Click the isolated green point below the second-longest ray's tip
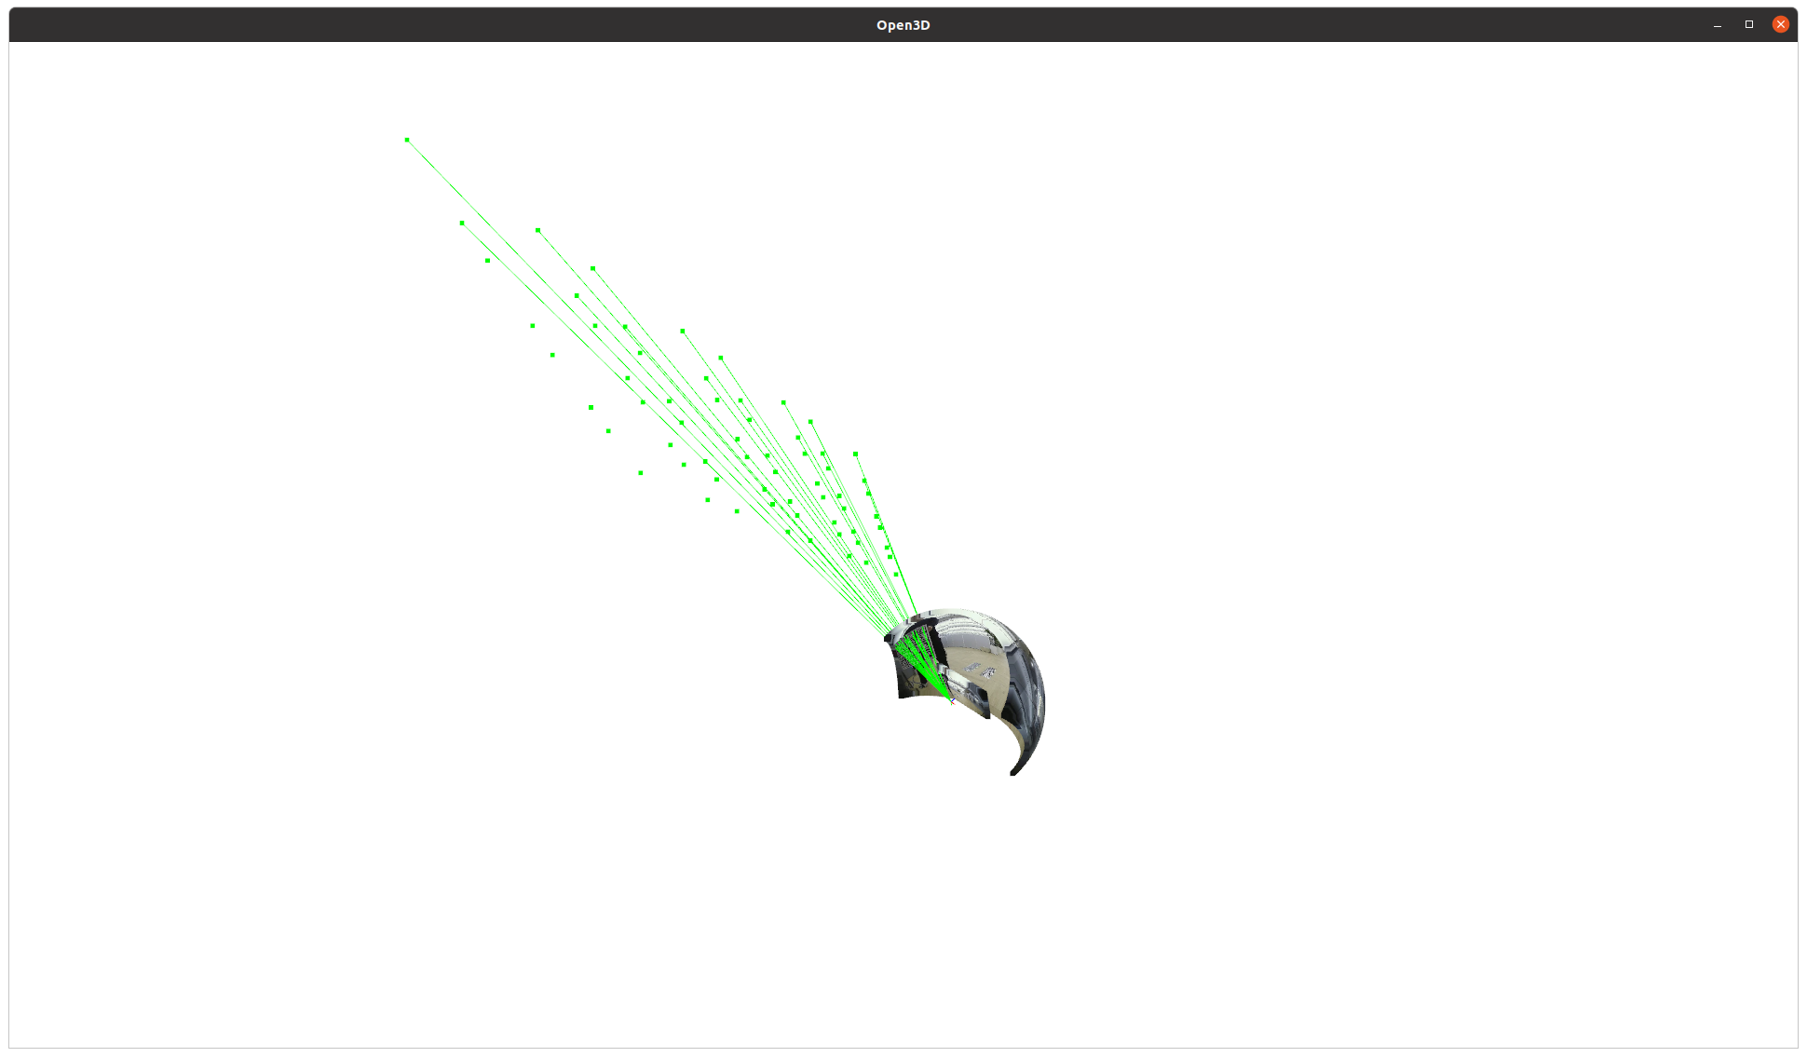The image size is (1807, 1057). point(487,261)
